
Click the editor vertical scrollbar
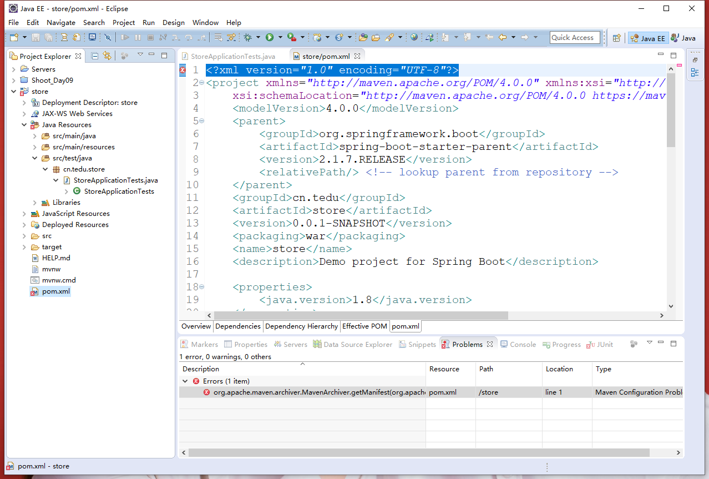click(x=671, y=110)
